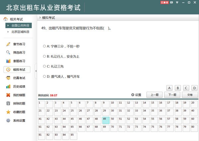Click answer button B
Image resolution: width=199 pixels, height=141 pixels.
(178, 88)
